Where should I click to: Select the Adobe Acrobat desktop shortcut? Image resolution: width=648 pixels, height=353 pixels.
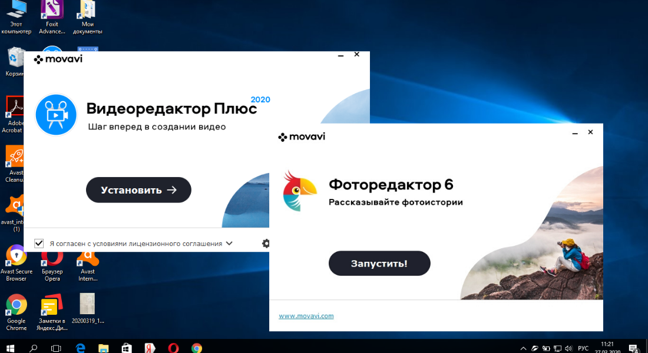pyautogui.click(x=14, y=115)
